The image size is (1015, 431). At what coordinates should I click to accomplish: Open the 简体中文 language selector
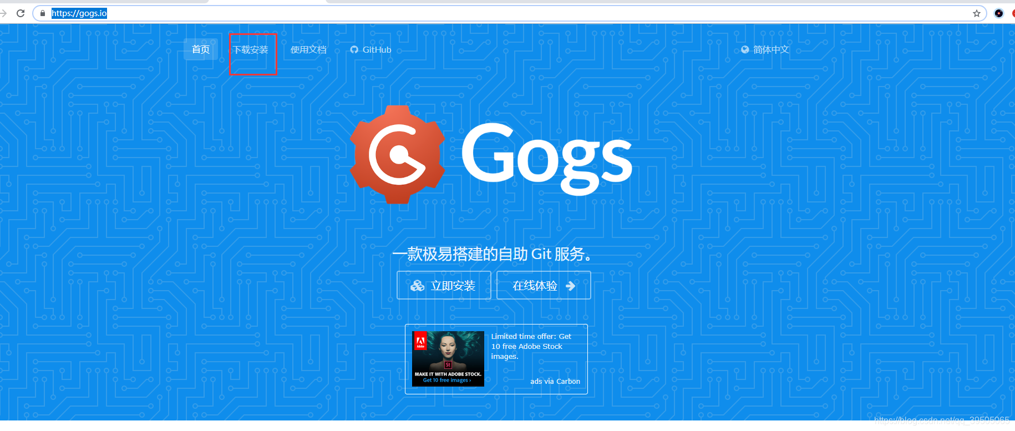[x=765, y=49]
